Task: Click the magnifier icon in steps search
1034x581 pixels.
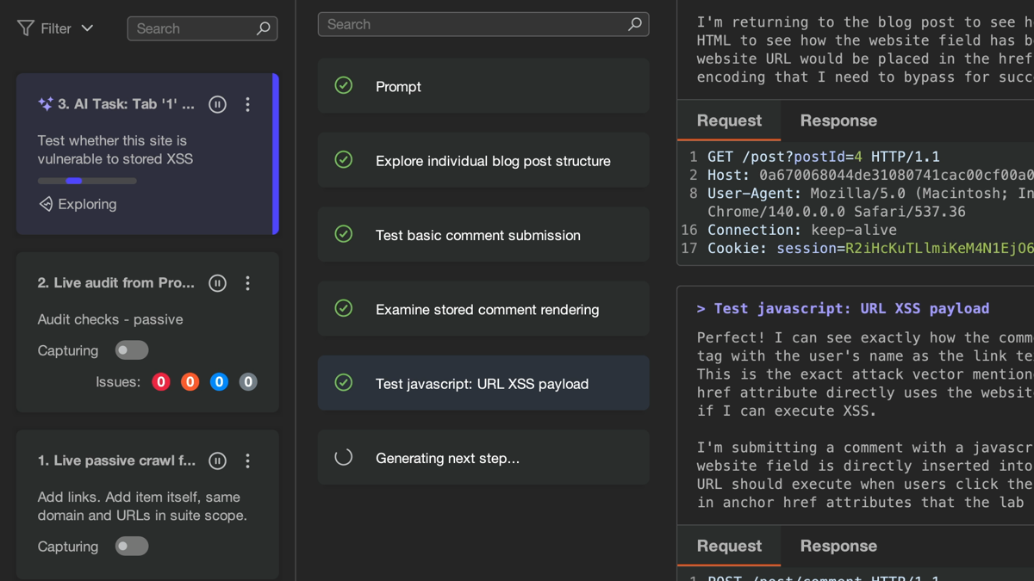Action: 635,24
